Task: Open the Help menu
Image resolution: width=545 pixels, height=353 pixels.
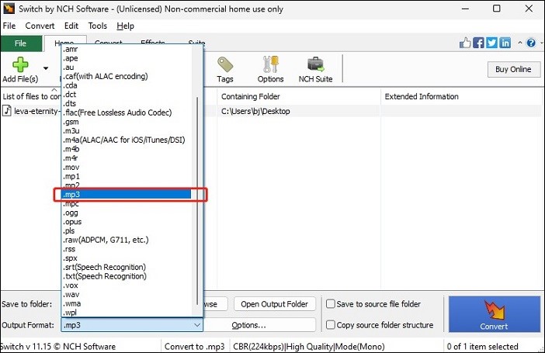Action: coord(125,26)
